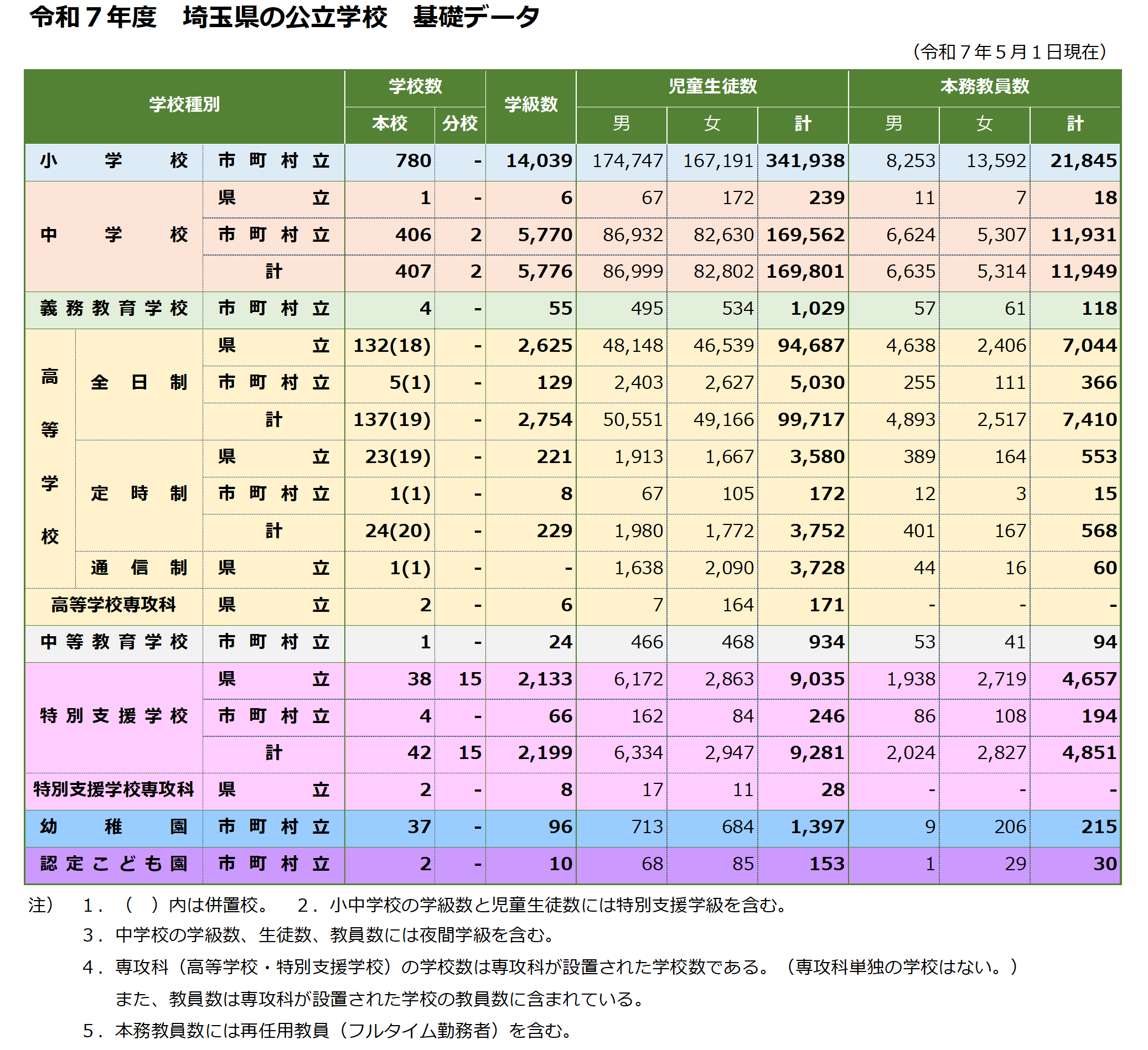The image size is (1148, 1050).
Task: Click the date note (令和7年5月1日現在)
Action: coord(1009,52)
